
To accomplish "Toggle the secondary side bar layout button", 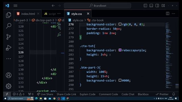I will (157, 6).
